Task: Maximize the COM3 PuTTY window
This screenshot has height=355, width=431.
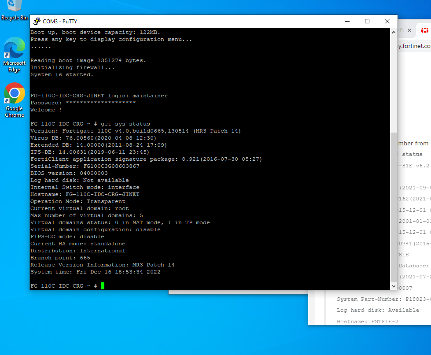Action: (x=367, y=21)
